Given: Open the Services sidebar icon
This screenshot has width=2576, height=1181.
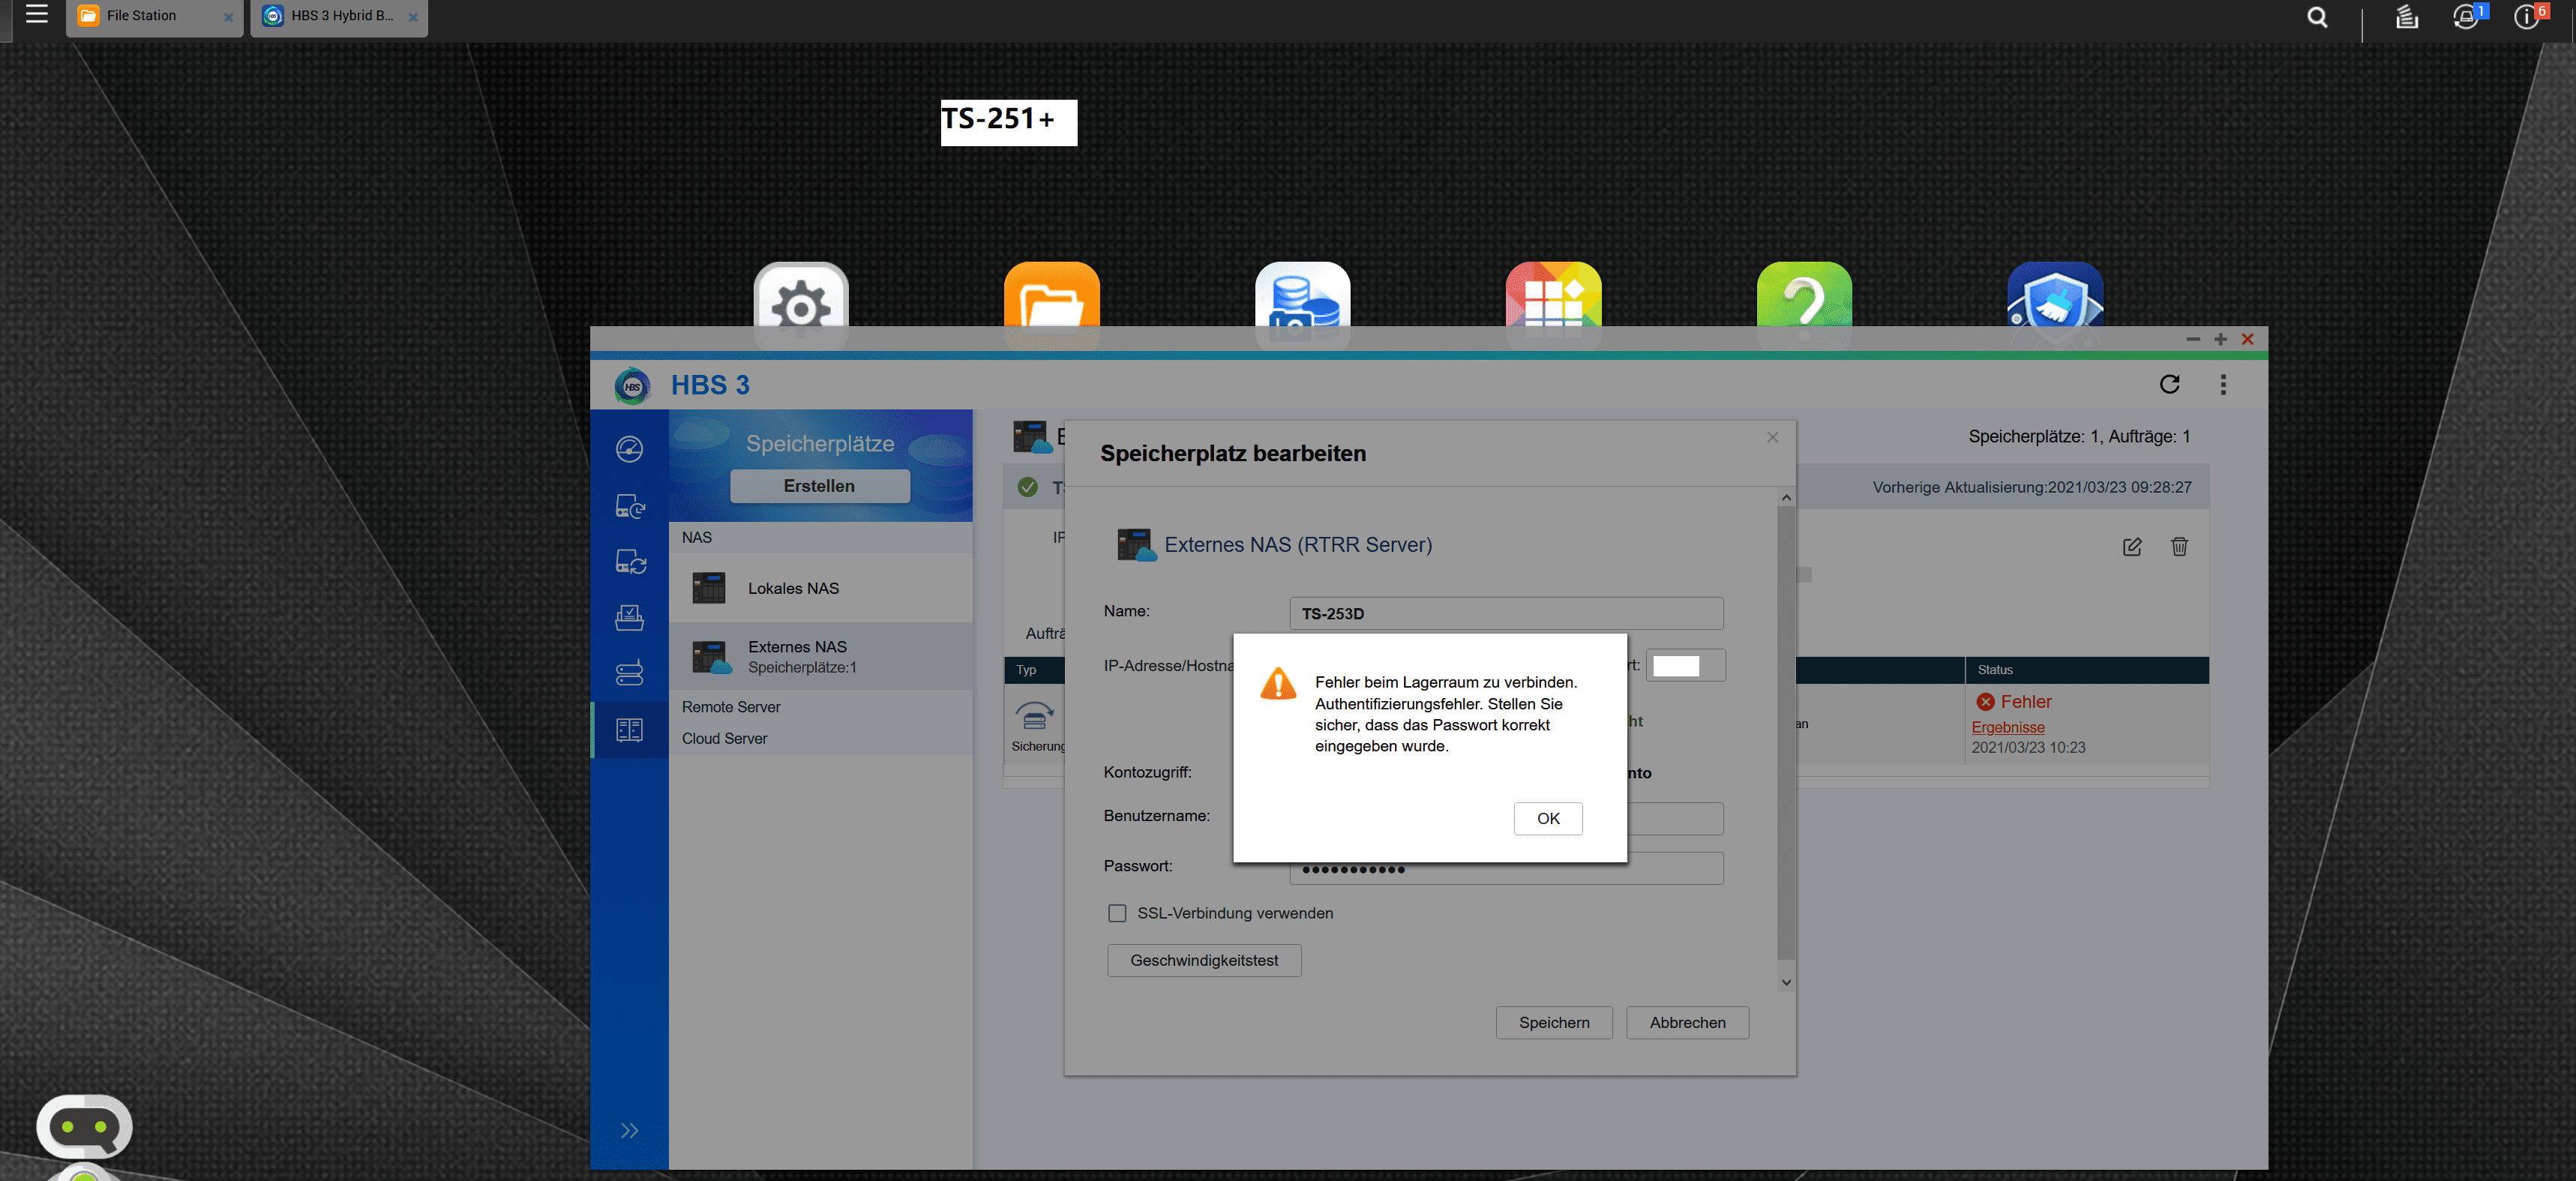Looking at the screenshot, I should coord(629,673).
